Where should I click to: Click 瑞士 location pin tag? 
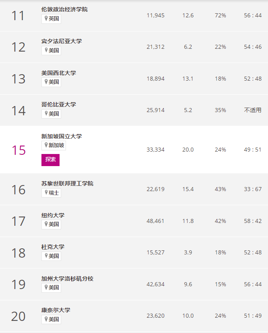(x=52, y=193)
